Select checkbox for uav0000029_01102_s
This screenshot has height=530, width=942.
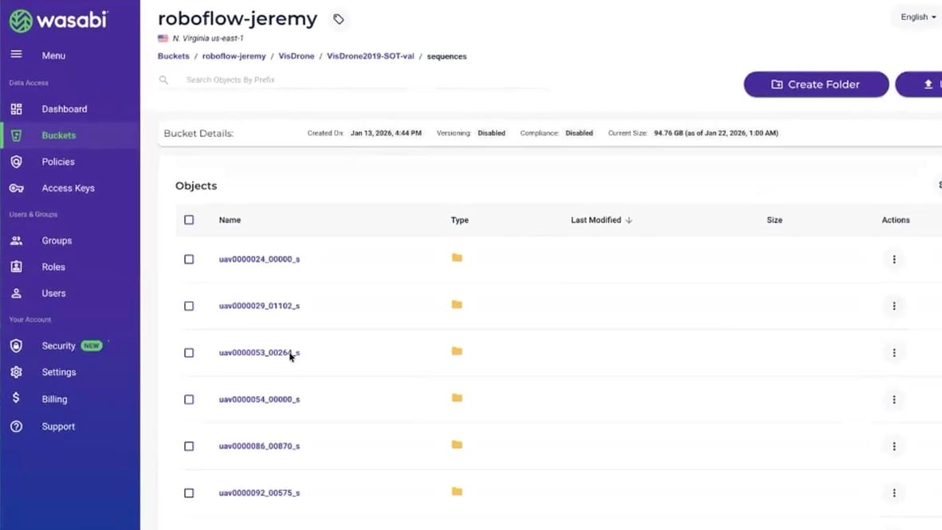[x=189, y=306]
